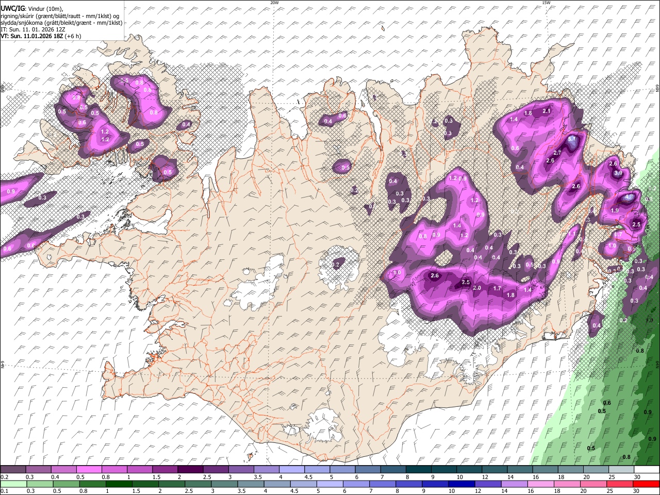Viewport: 660px width, 495px height.
Task: Pick the dusky plum swatch labelled 0.2 in top legend row
Action: (13, 470)
